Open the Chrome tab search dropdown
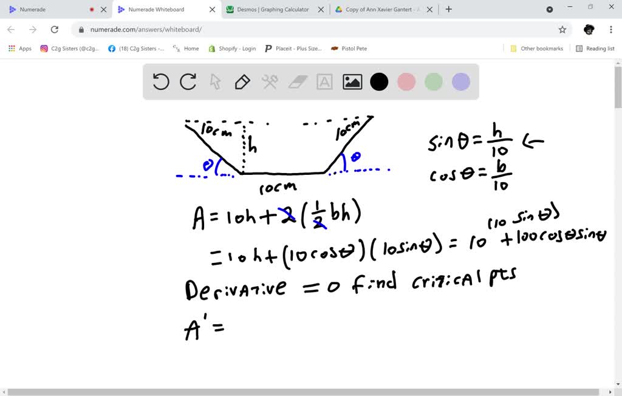The image size is (622, 396). click(x=550, y=10)
